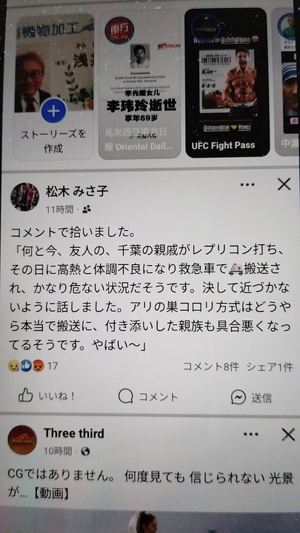
Task: Click the 松木 みさ子 name link
Action: 77,192
